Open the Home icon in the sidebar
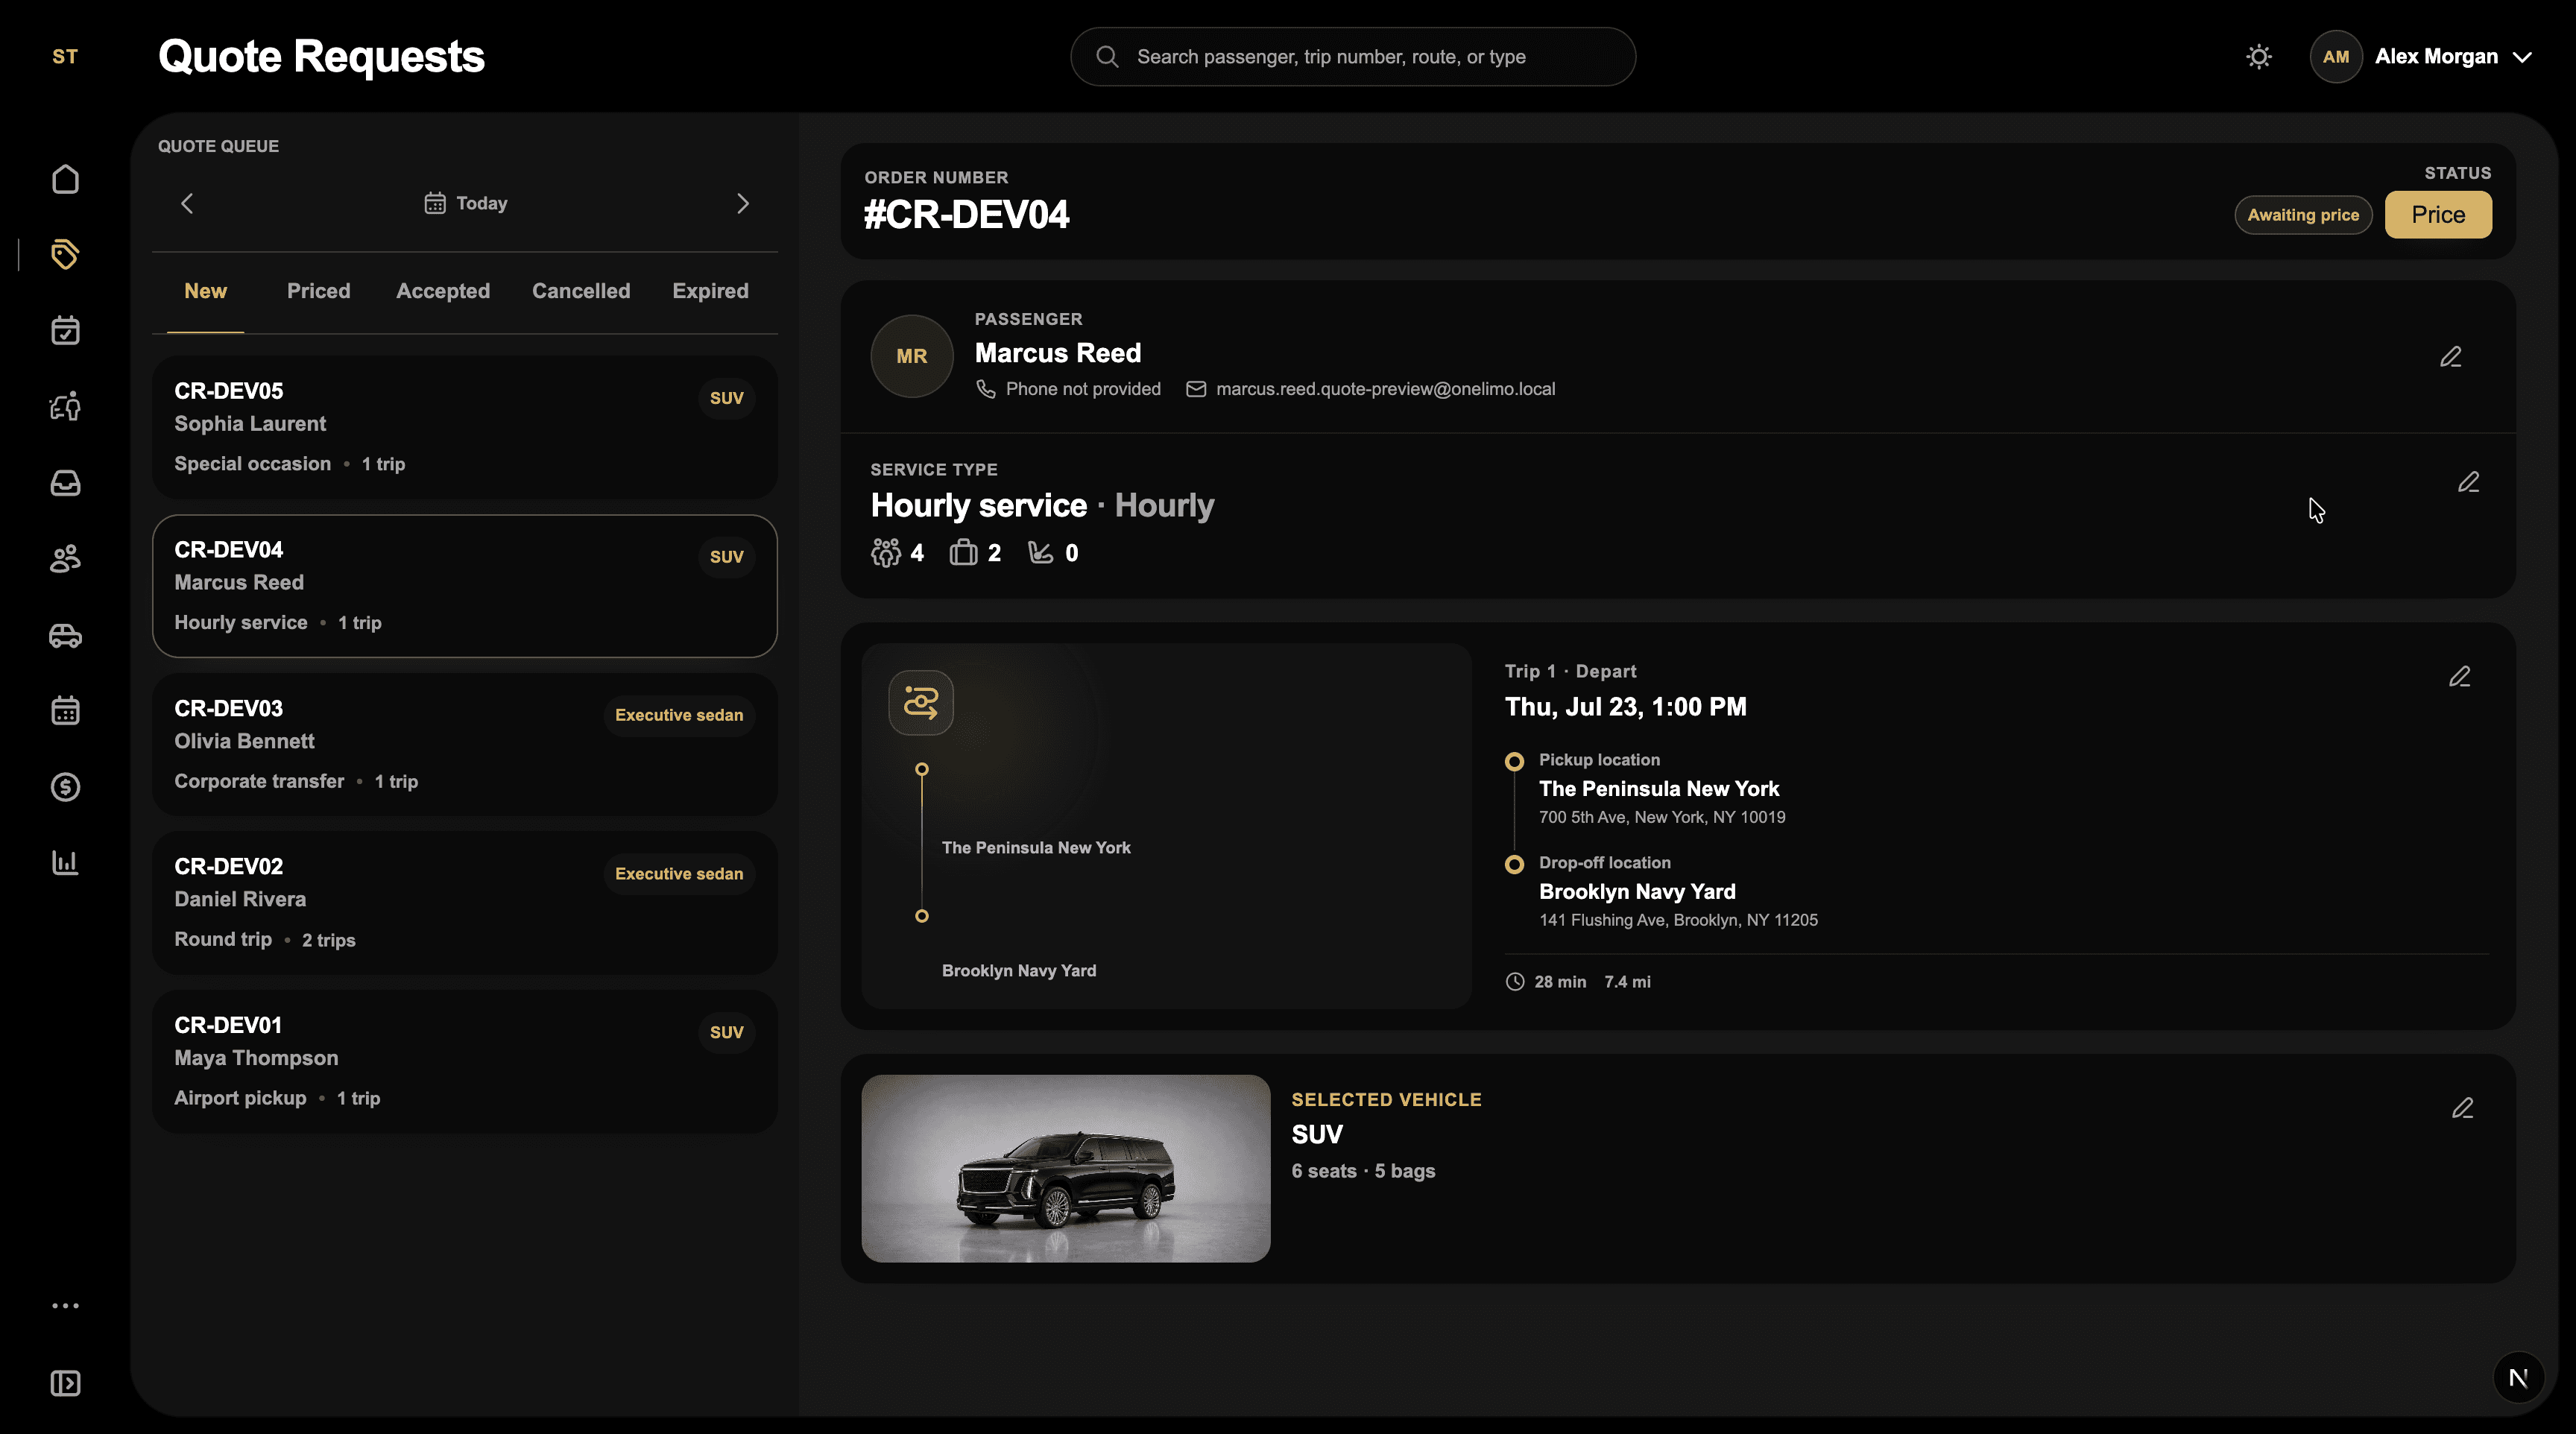Image resolution: width=2576 pixels, height=1434 pixels. tap(65, 179)
